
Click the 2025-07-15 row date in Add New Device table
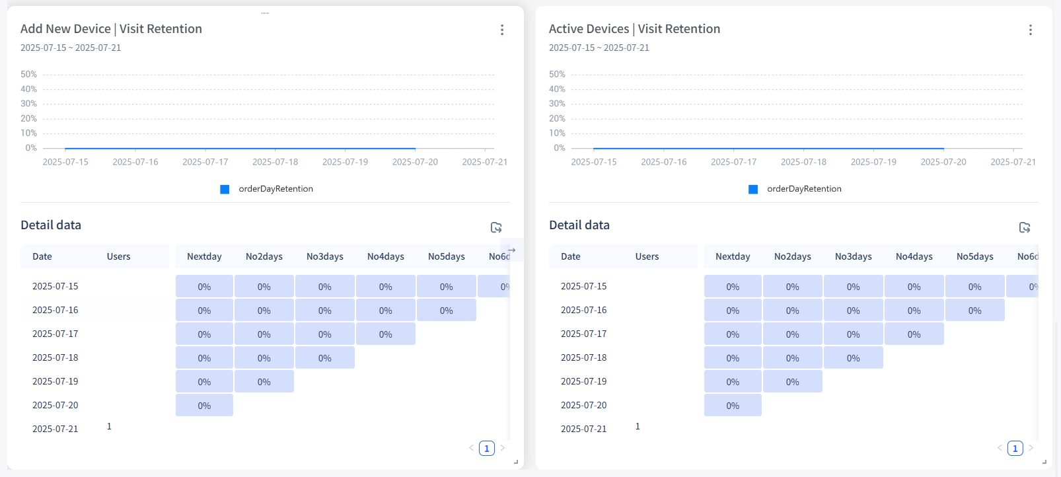(55, 286)
